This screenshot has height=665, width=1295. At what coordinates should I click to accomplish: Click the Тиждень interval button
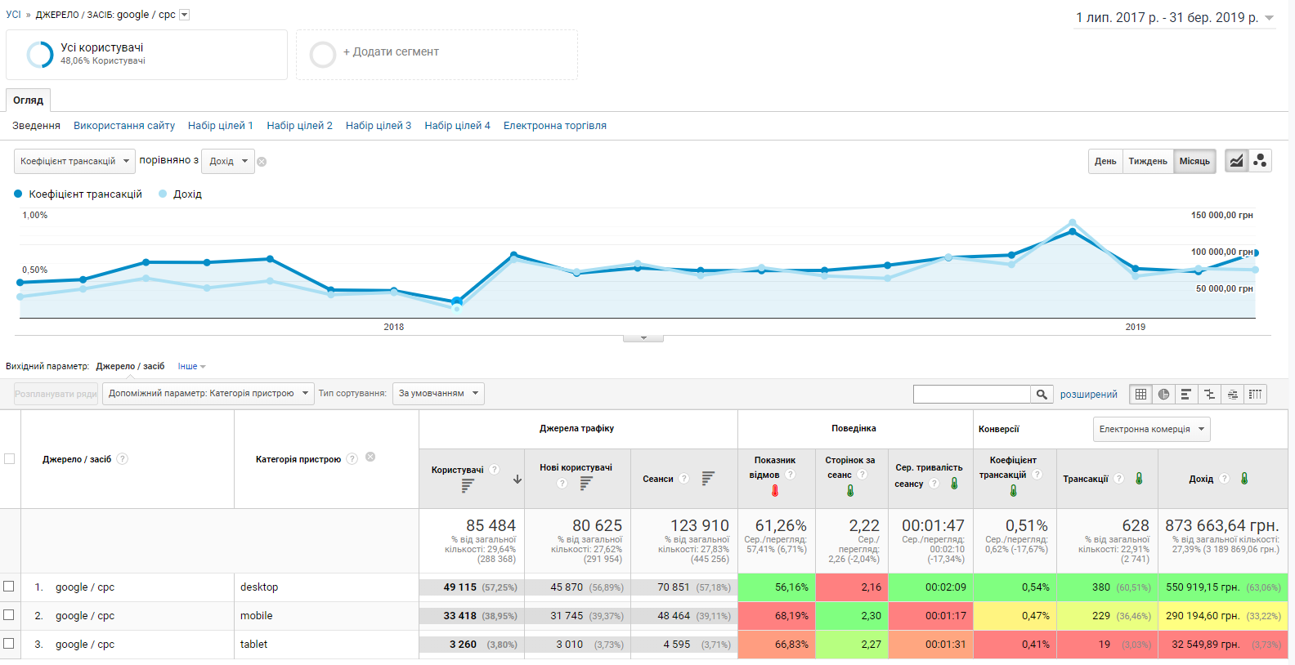[1147, 162]
